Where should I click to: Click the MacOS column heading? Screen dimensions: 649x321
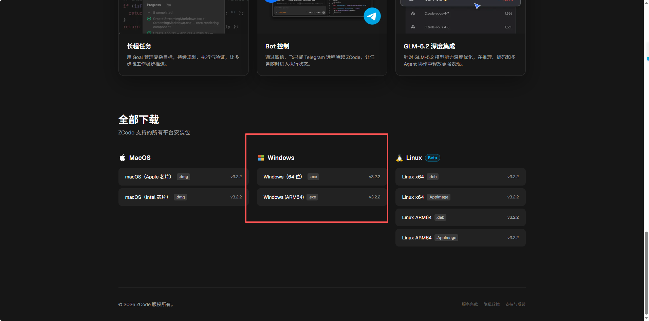140,158
